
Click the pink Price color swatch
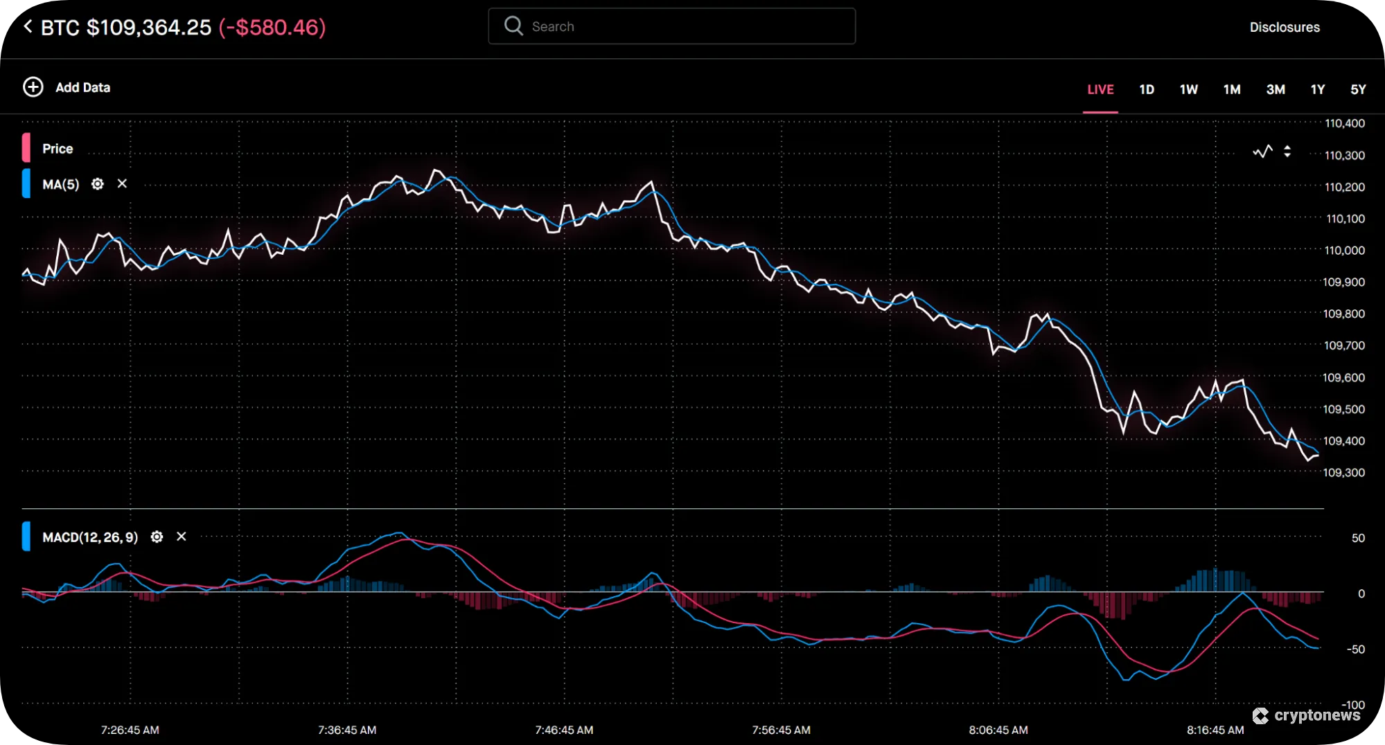tap(26, 147)
